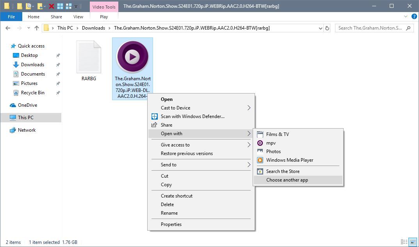Choose Scan with Windows Defender in context menu
The height and width of the screenshot is (247, 419).
pyautogui.click(x=201, y=116)
